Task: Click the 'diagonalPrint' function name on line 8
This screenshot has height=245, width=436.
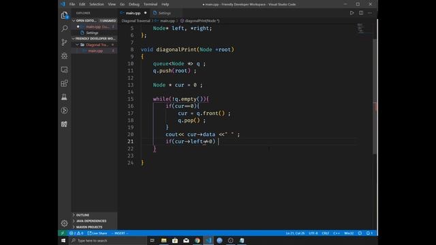Action: click(176, 50)
